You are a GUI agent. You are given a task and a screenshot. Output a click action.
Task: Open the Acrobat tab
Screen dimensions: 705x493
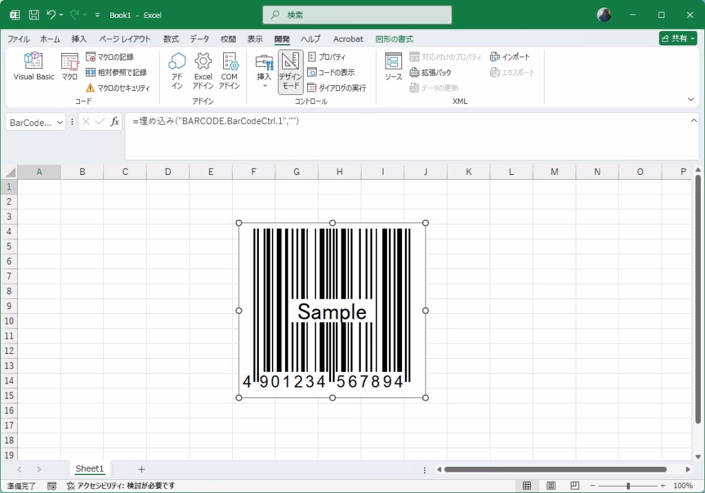[348, 39]
